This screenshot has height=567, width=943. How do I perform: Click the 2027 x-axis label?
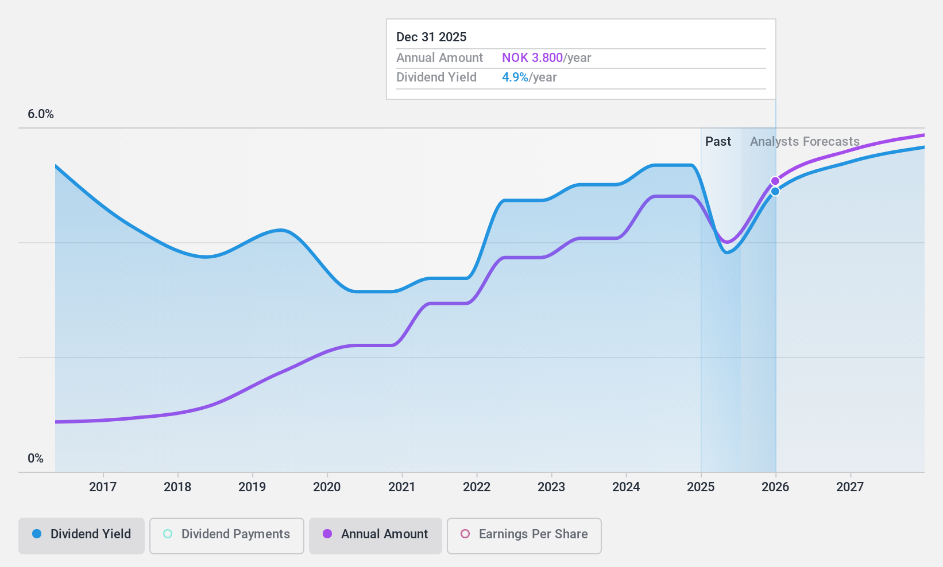[850, 487]
